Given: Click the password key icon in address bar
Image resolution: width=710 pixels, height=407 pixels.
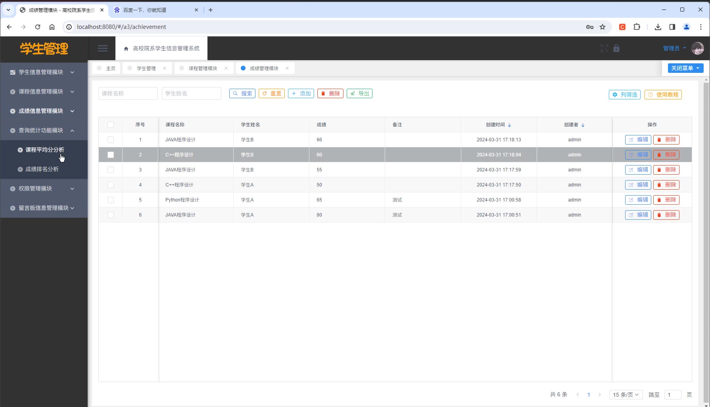Looking at the screenshot, I should tap(590, 27).
